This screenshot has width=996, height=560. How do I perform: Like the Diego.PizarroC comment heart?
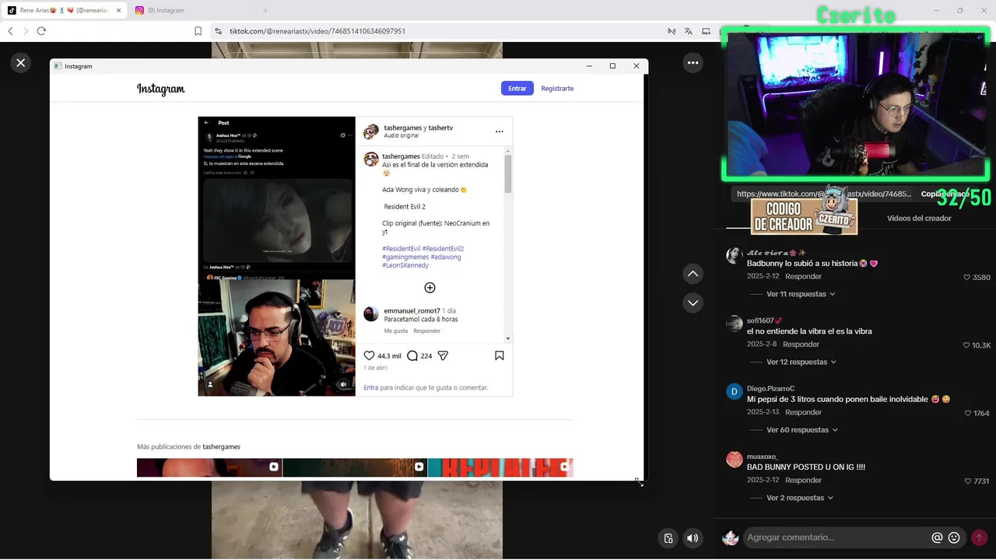coord(968,413)
